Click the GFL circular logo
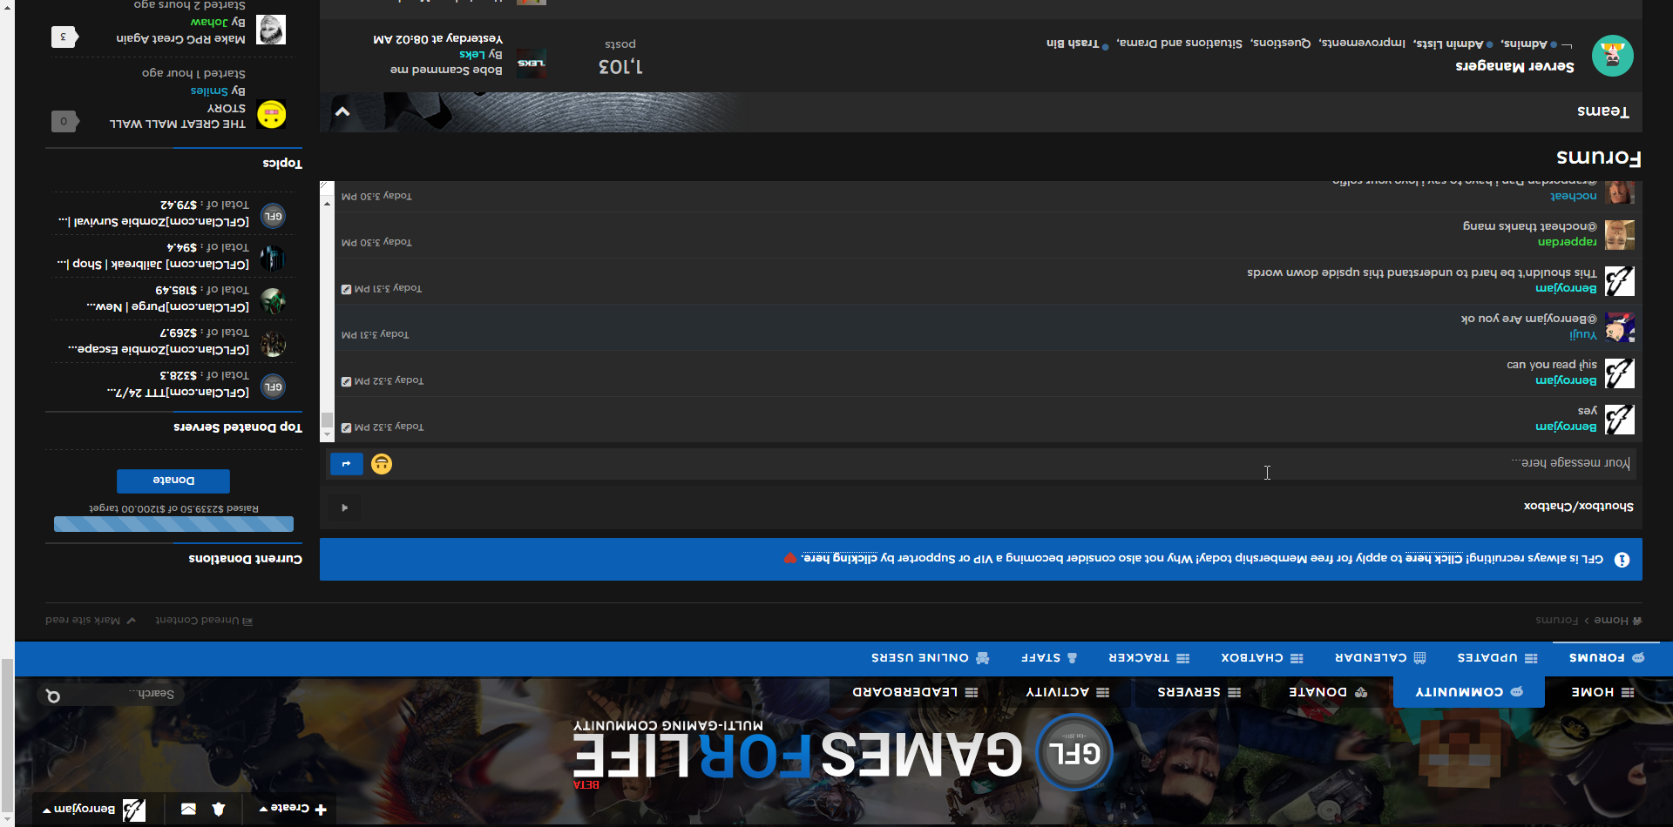1673x827 pixels. pyautogui.click(x=1074, y=752)
